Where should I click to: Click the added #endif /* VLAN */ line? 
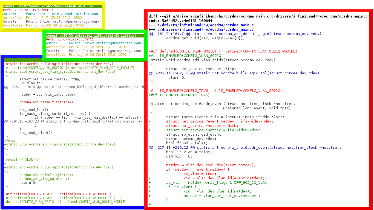[x=21, y=160]
